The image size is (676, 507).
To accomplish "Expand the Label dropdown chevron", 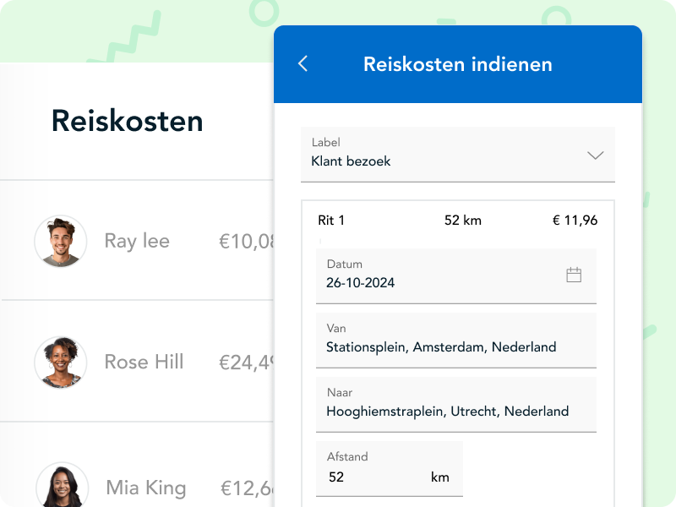I will pyautogui.click(x=596, y=155).
